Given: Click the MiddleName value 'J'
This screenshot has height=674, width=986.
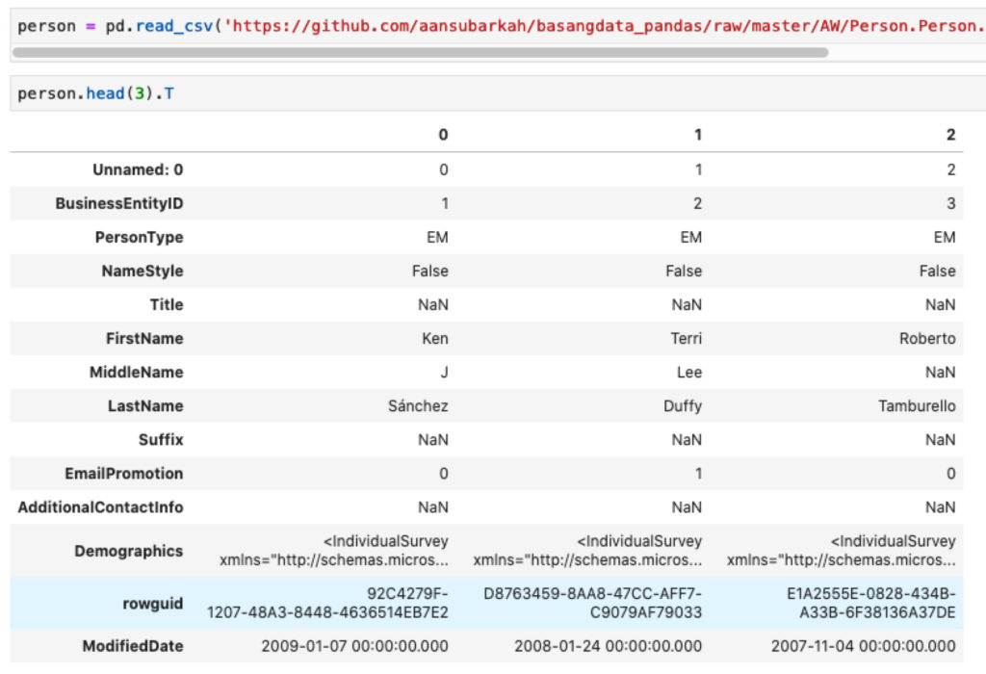Looking at the screenshot, I should pos(445,373).
